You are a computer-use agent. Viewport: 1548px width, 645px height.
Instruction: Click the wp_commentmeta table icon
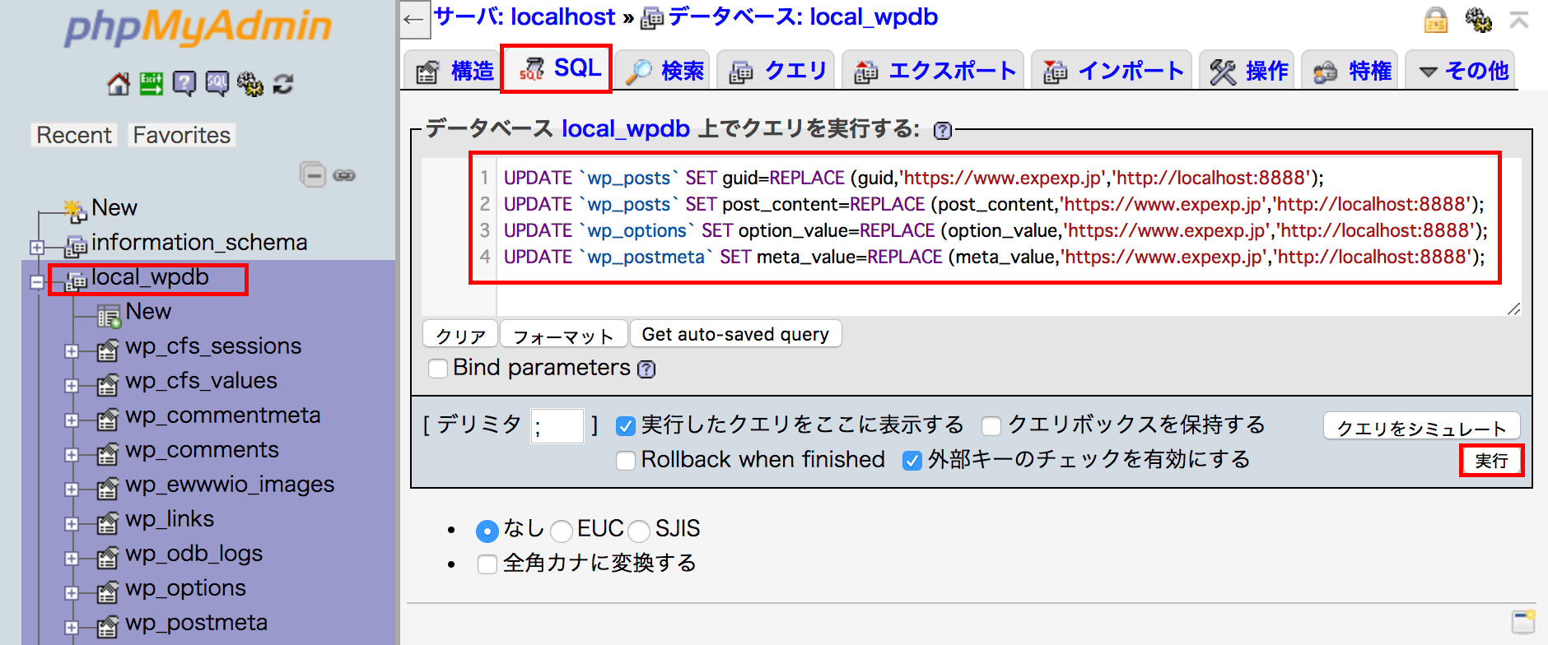tap(108, 420)
